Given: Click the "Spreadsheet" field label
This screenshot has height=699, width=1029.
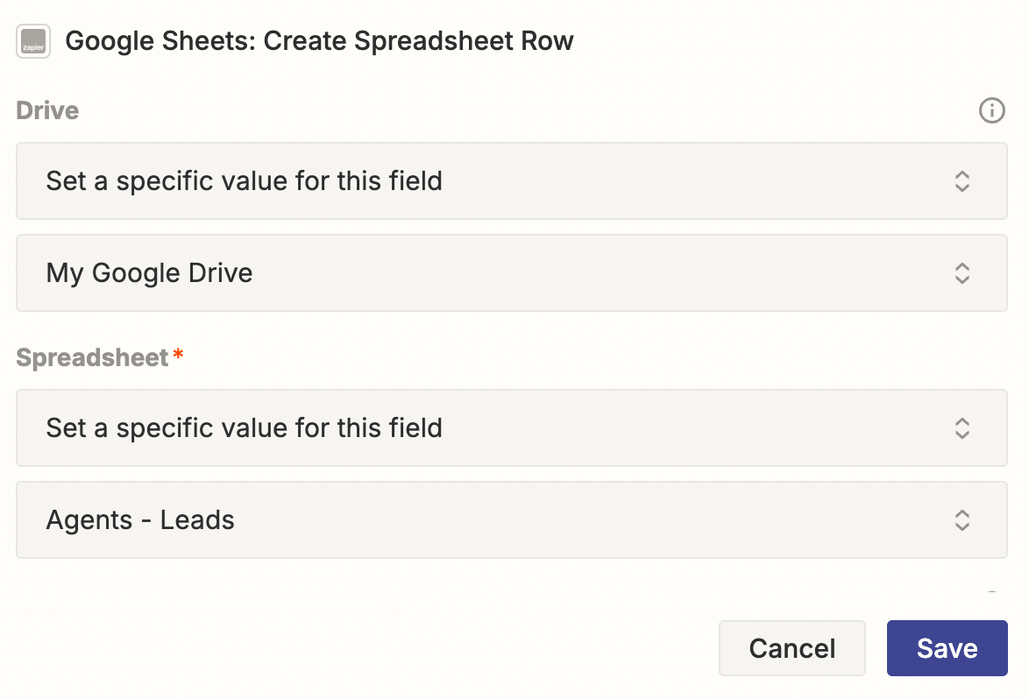Looking at the screenshot, I should (x=92, y=358).
